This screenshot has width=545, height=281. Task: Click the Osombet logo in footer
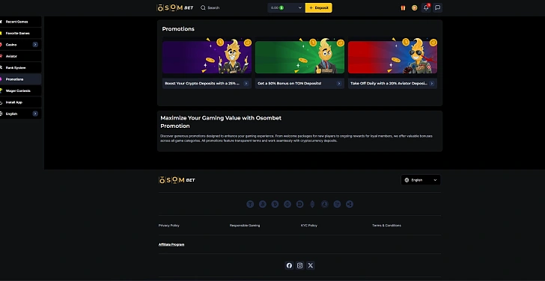(x=177, y=180)
